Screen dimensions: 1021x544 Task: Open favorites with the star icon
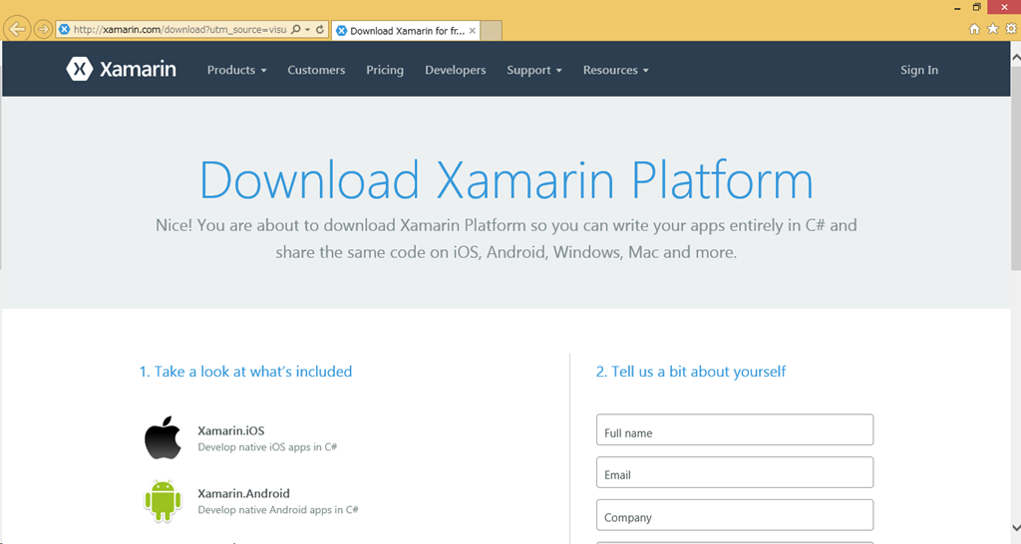coord(992,30)
